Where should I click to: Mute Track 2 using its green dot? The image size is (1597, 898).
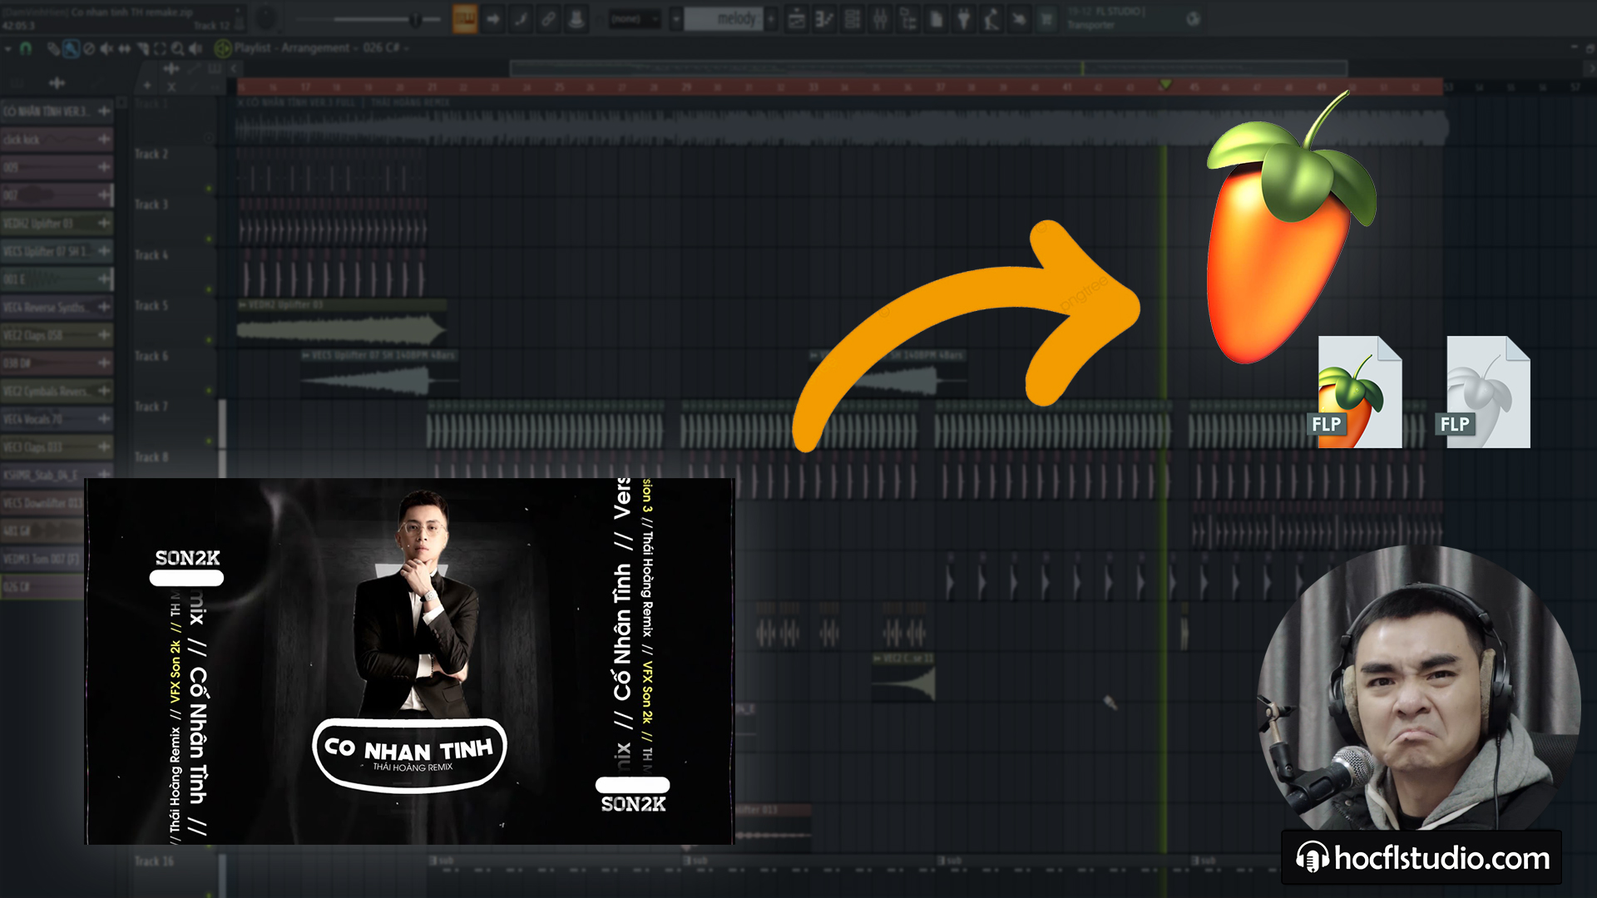209,189
